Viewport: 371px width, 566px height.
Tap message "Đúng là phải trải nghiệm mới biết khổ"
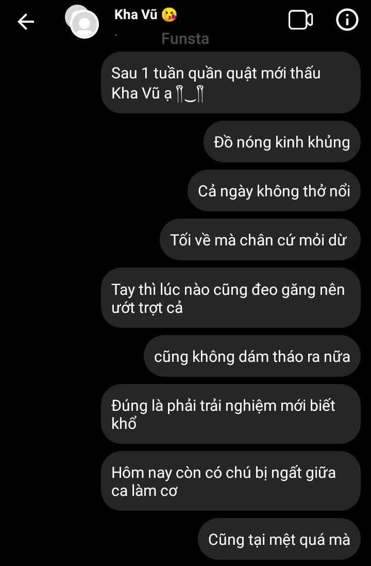click(231, 414)
